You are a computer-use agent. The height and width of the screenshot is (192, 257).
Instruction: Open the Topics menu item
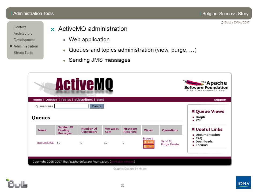66,99
